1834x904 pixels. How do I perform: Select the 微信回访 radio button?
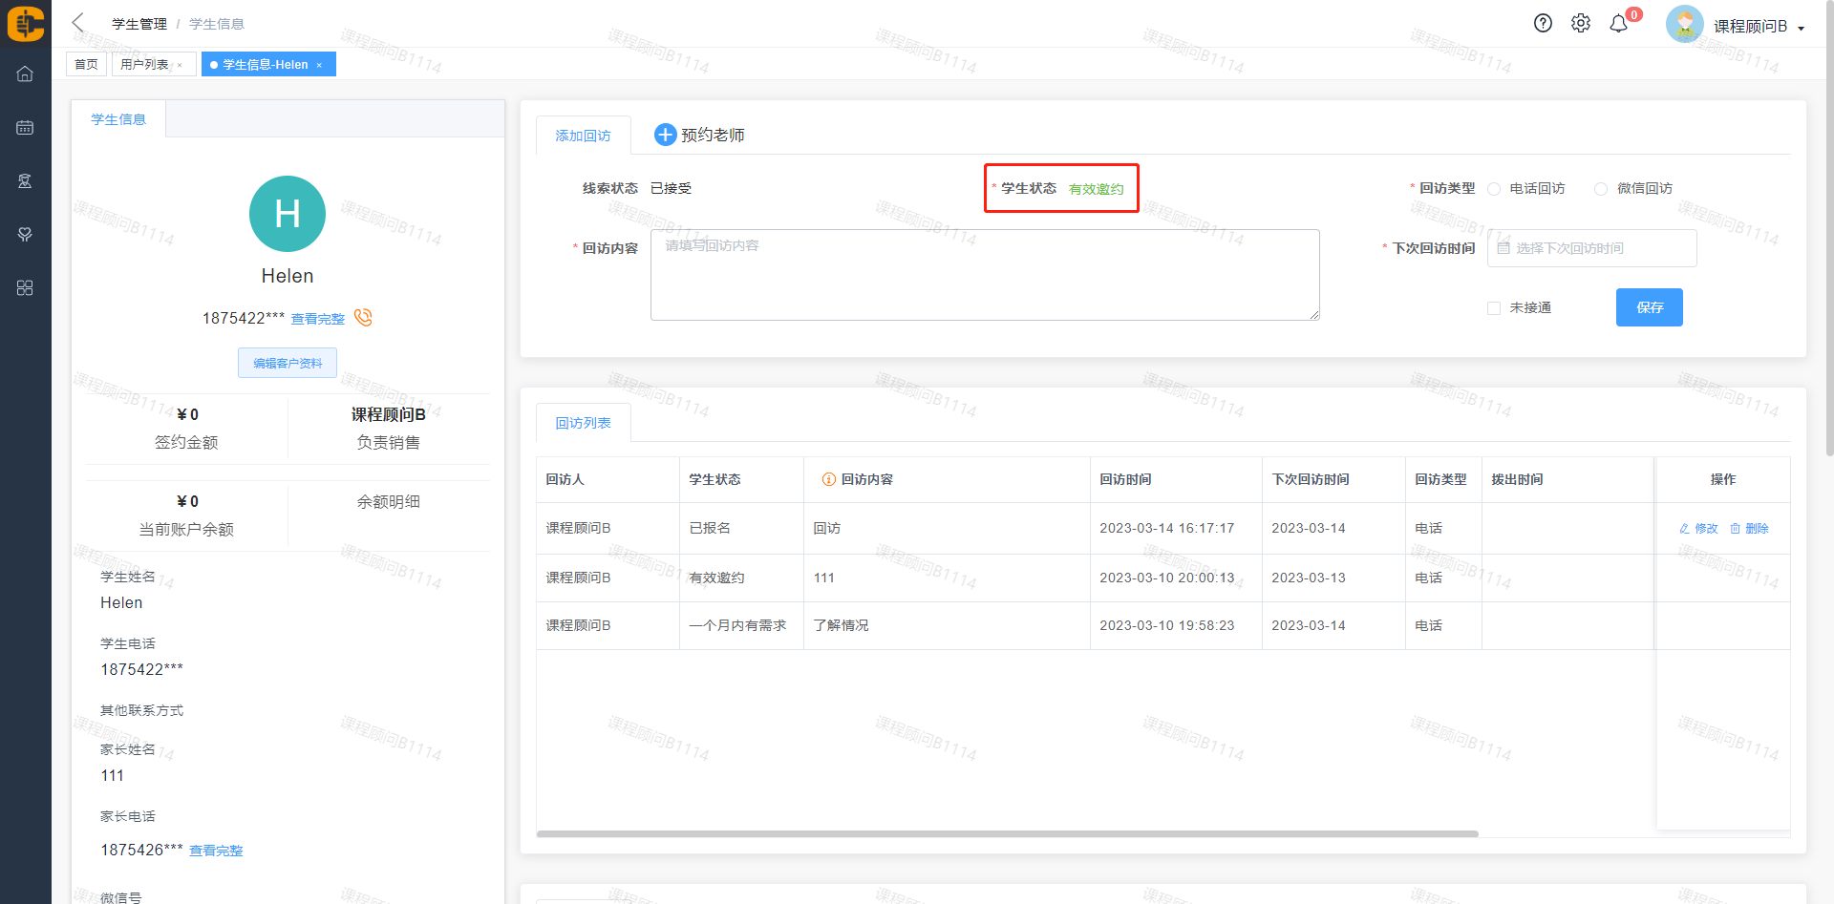(x=1601, y=189)
